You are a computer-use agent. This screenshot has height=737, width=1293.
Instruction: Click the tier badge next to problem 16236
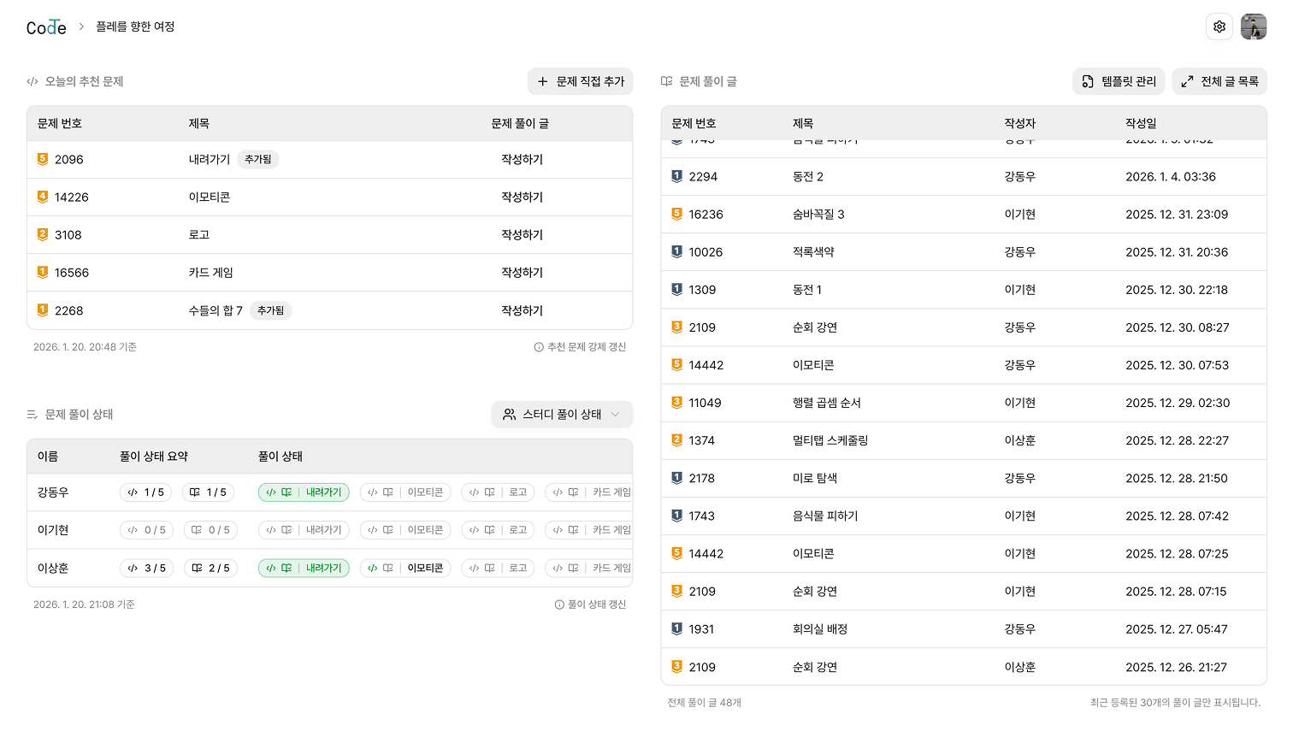676,214
